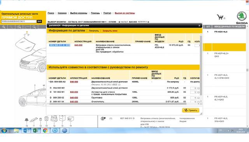
Task: Open illustration link in Активатор для стекла row
Action: 74,92
